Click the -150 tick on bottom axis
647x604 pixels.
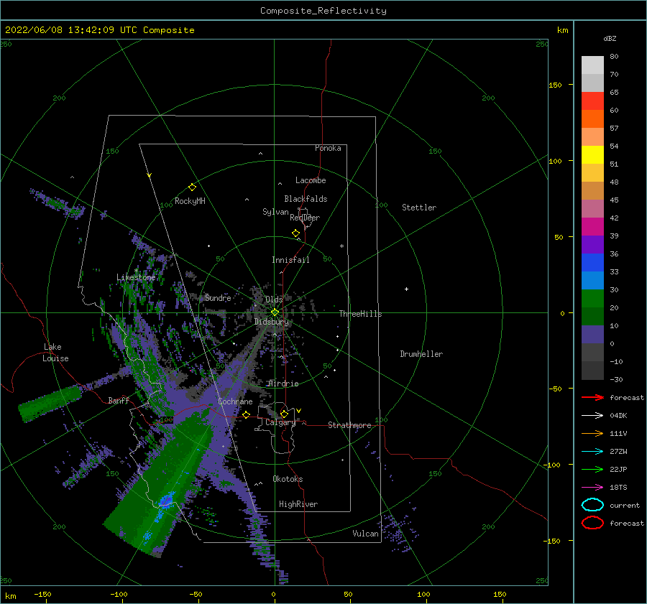(42, 594)
